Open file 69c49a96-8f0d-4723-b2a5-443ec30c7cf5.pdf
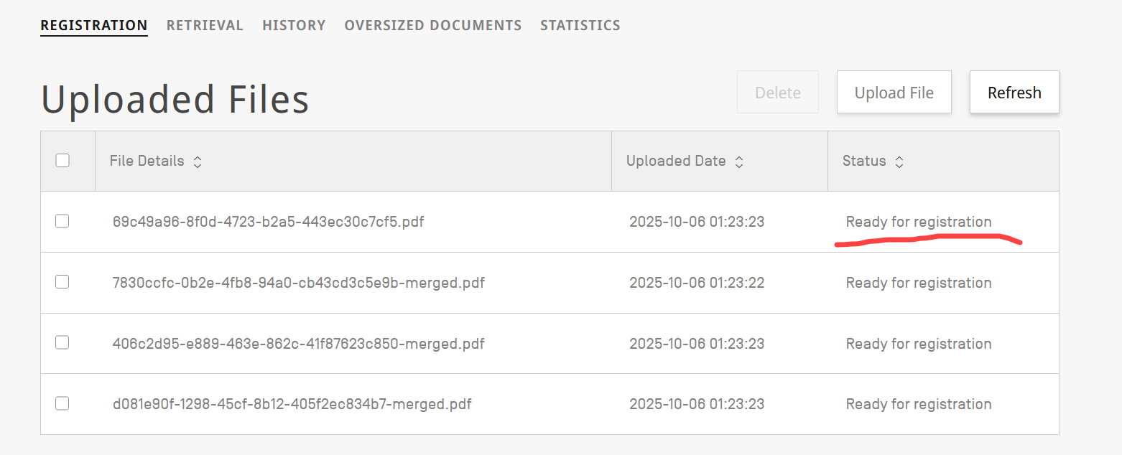 tap(268, 222)
